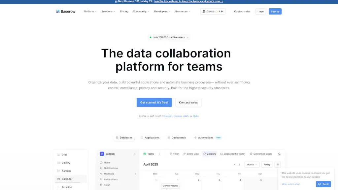The height and width of the screenshot is (190, 338).
Task: Click the Share view button
Action: [x=191, y=154]
